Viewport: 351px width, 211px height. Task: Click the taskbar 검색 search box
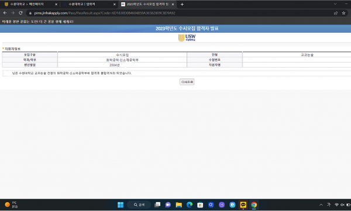139,205
